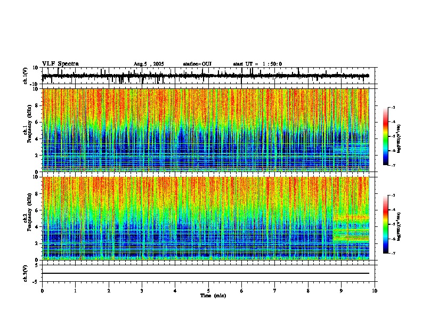Click the ch.1 voltage waveform trace
422x326 pixels.
point(206,76)
